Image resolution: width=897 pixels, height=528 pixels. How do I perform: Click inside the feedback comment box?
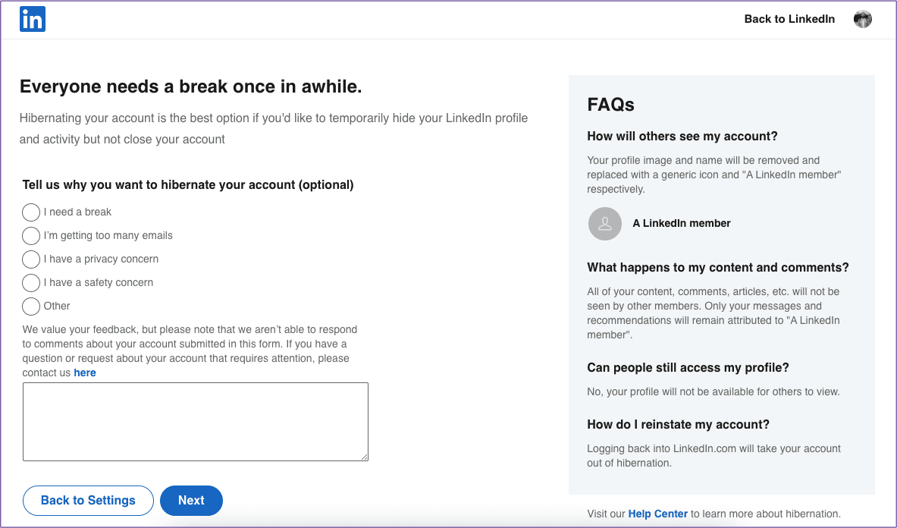pyautogui.click(x=195, y=421)
